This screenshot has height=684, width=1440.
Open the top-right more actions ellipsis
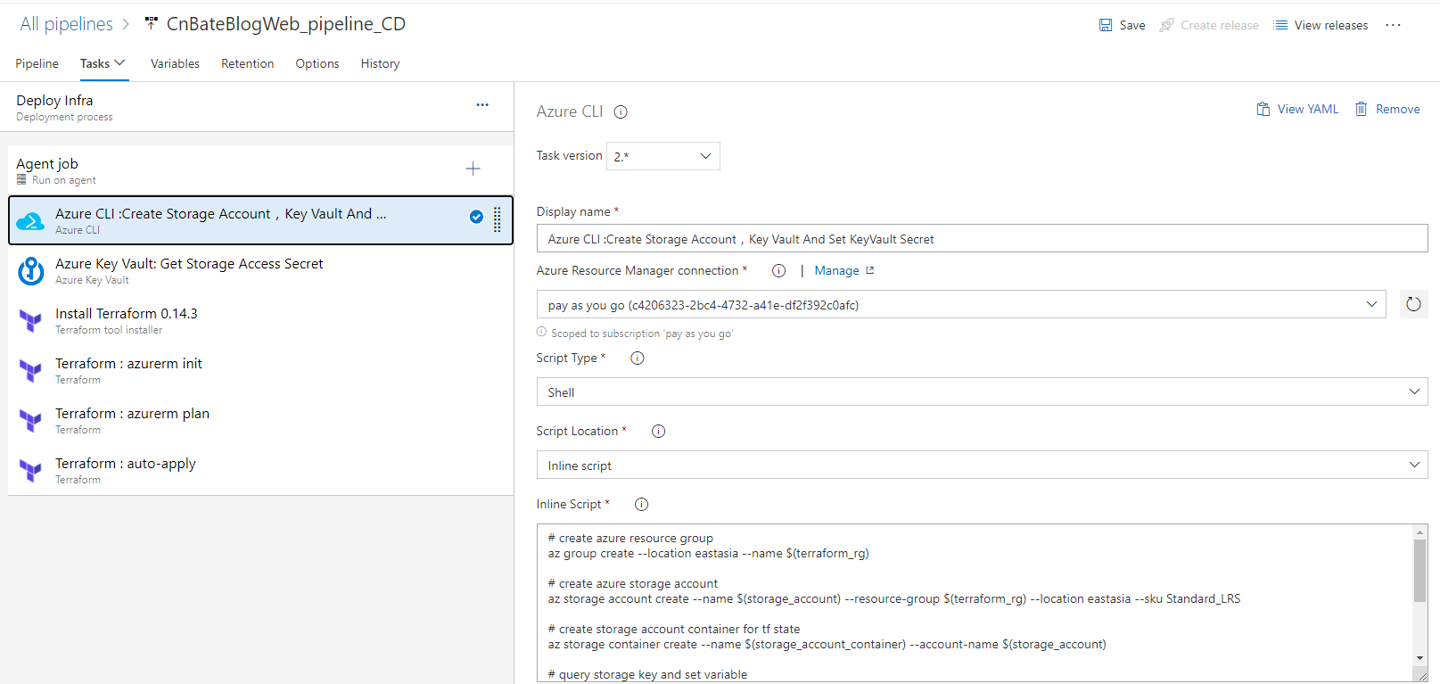[1393, 25]
